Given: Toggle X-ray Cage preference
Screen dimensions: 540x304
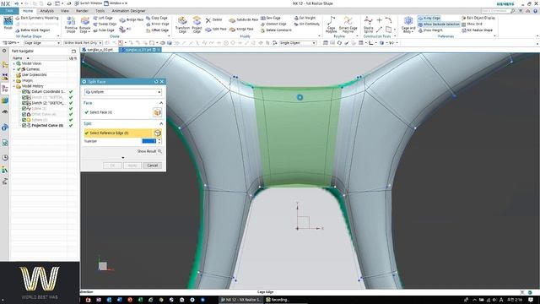Looking at the screenshot, I should click(x=429, y=18).
